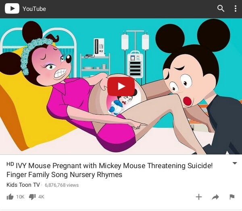Play the video with red play button
This screenshot has height=211, width=242.
pos(121,86)
